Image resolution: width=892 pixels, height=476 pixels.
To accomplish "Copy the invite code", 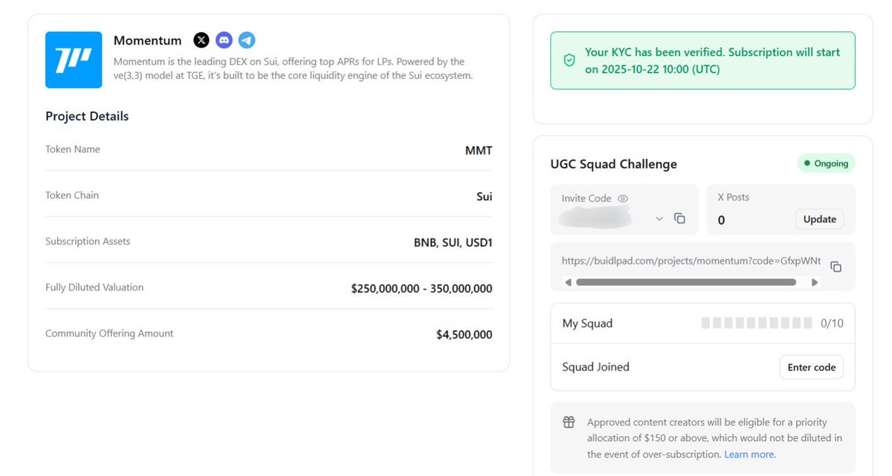I will coord(679,218).
